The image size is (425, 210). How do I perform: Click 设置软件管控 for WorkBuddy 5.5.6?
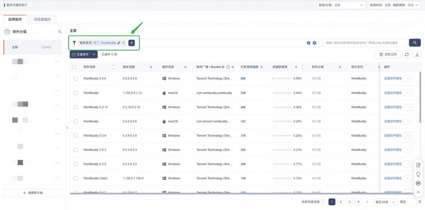[x=393, y=79]
